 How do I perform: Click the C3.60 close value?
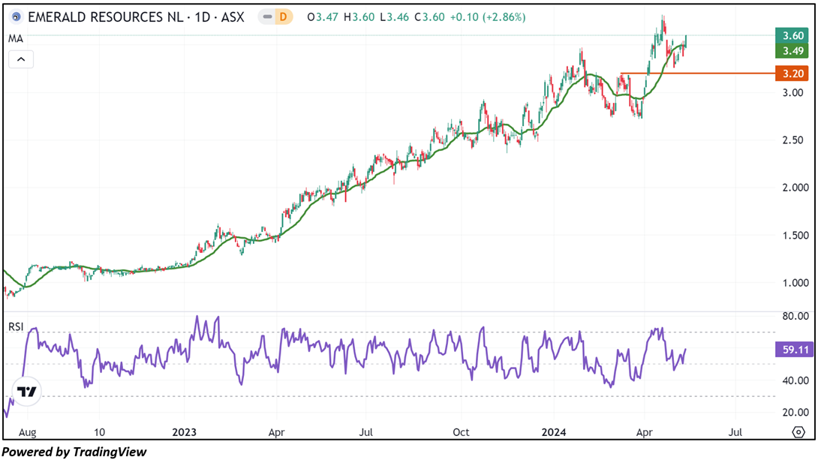429,17
